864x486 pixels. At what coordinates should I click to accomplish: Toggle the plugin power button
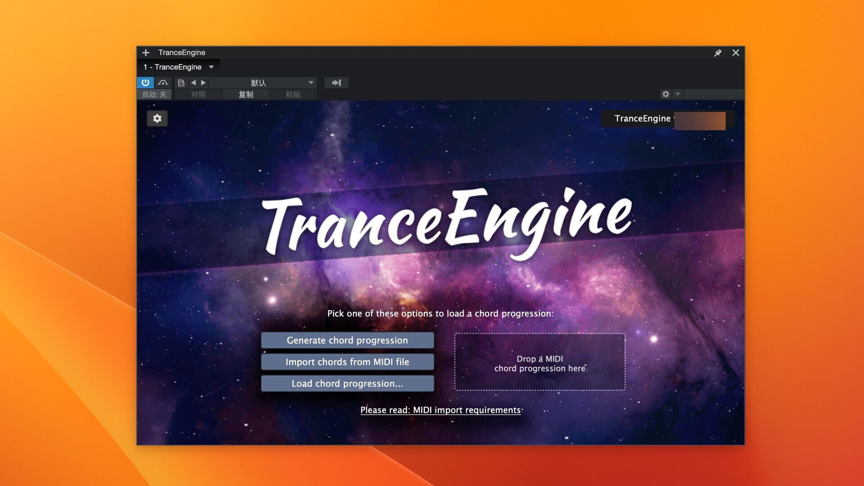pos(145,83)
